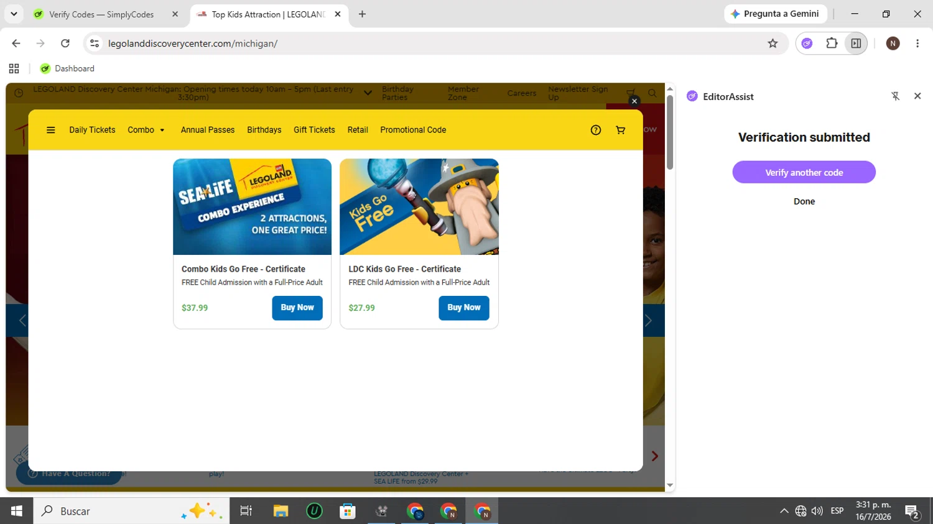This screenshot has width=933, height=524.
Task: Open Newsletter Sign Up link
Action: [578, 93]
